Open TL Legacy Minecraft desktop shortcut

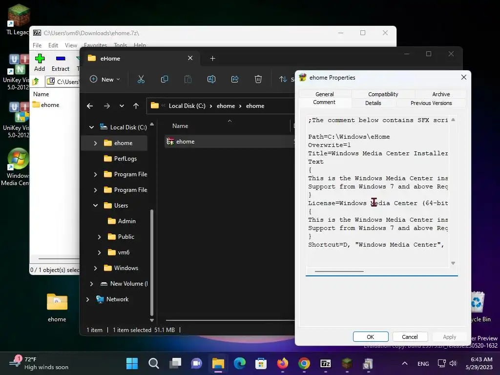click(x=18, y=19)
